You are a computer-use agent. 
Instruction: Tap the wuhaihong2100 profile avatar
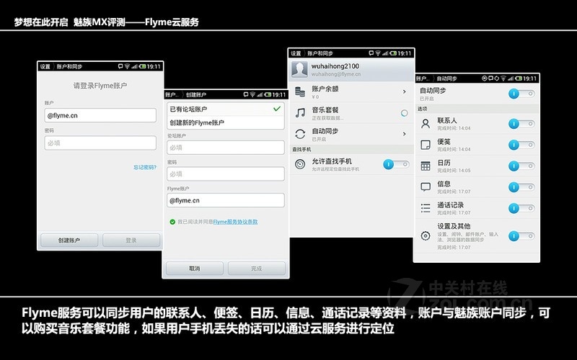[299, 69]
